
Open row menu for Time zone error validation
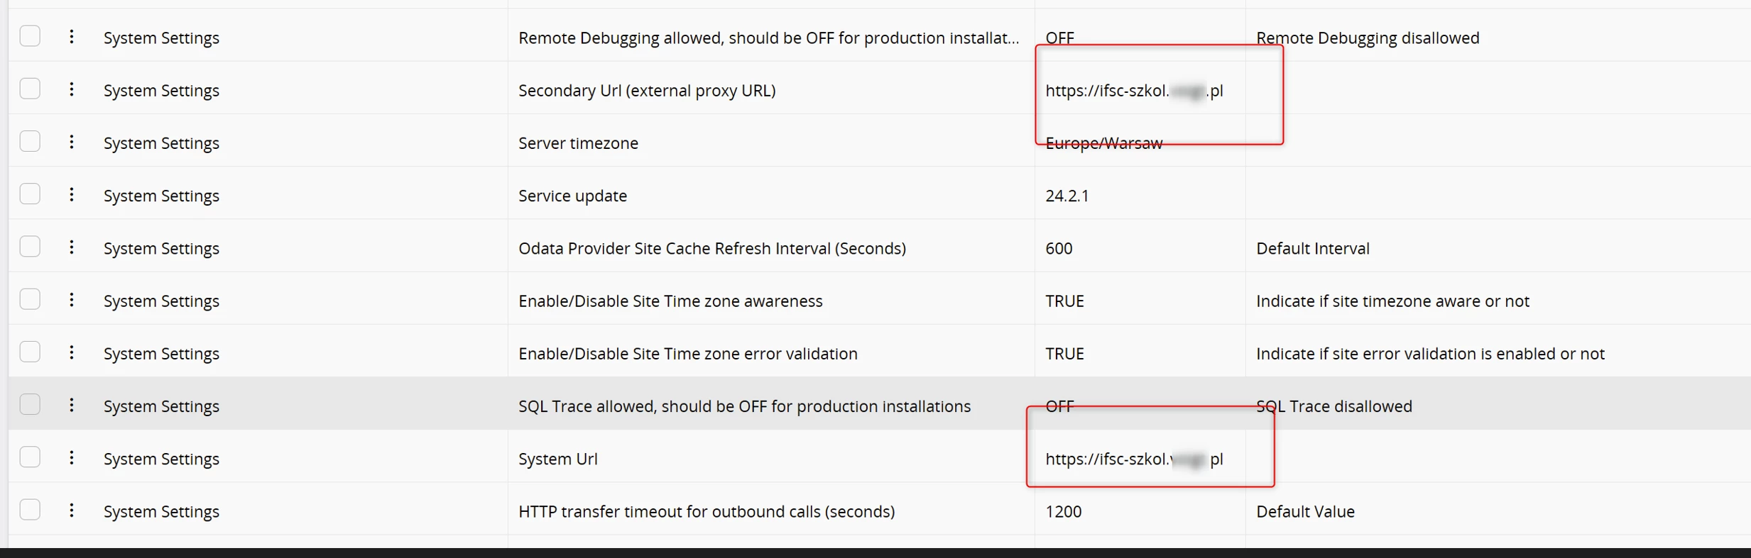tap(72, 352)
